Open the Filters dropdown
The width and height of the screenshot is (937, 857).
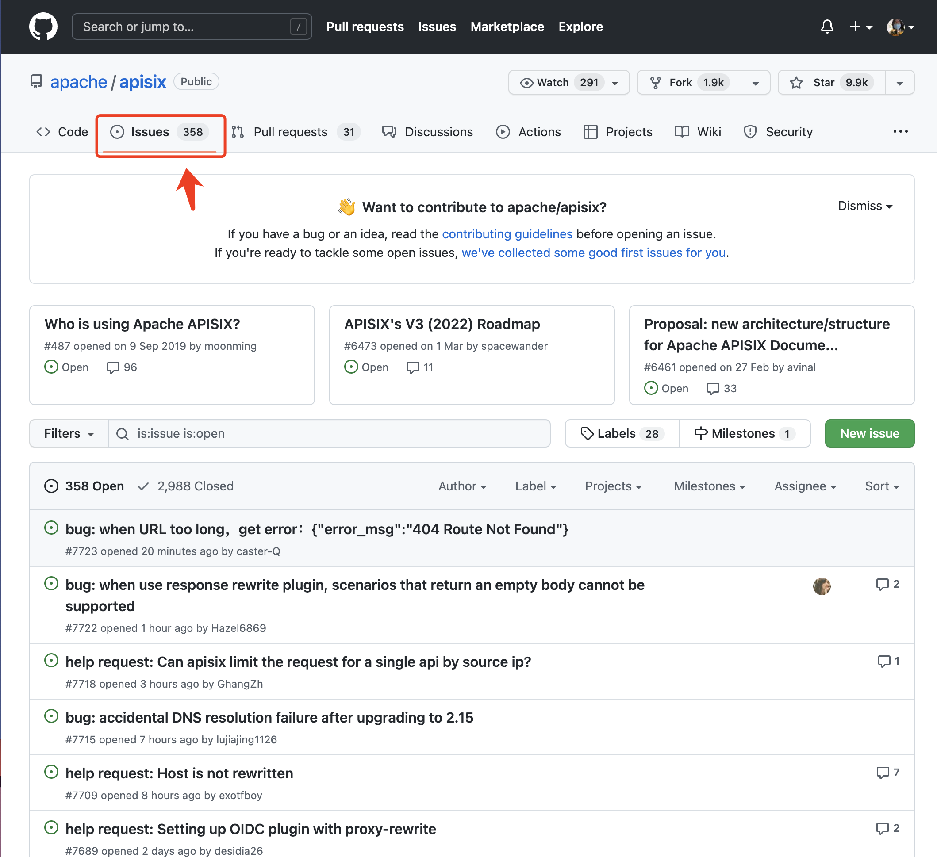(69, 433)
